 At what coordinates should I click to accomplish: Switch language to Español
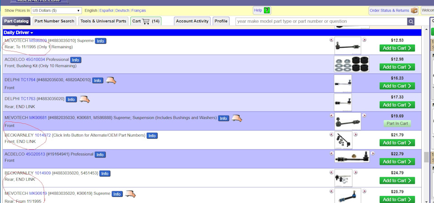(x=106, y=10)
